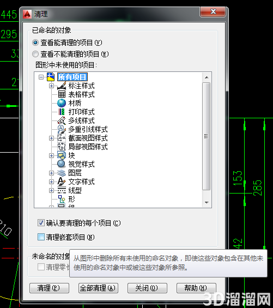Click the 文字样式 text style icon
273x308 pixels.
pyautogui.click(x=62, y=182)
